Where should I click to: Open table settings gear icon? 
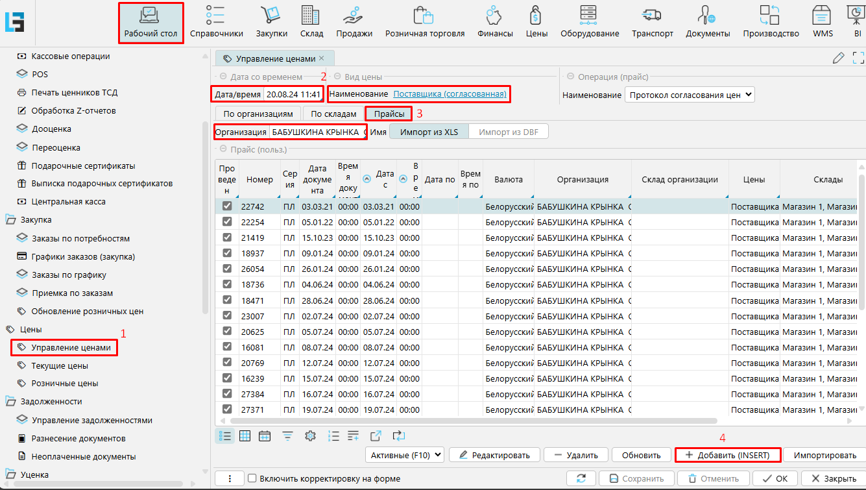[309, 436]
